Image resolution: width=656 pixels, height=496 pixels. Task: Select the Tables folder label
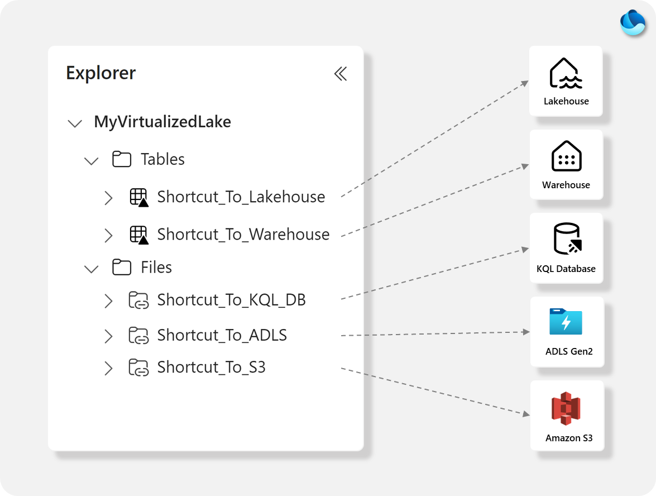[163, 159]
